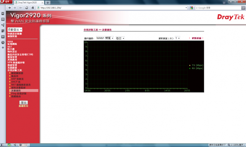Open the refresh interval dropdown showing 1
The height and width of the screenshot is (147, 246).
click(178, 38)
